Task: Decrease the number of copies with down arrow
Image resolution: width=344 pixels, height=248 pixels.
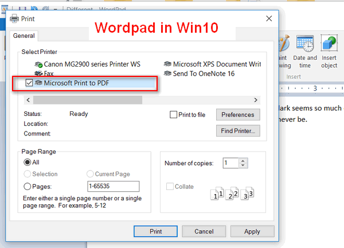Action: [x=243, y=166]
